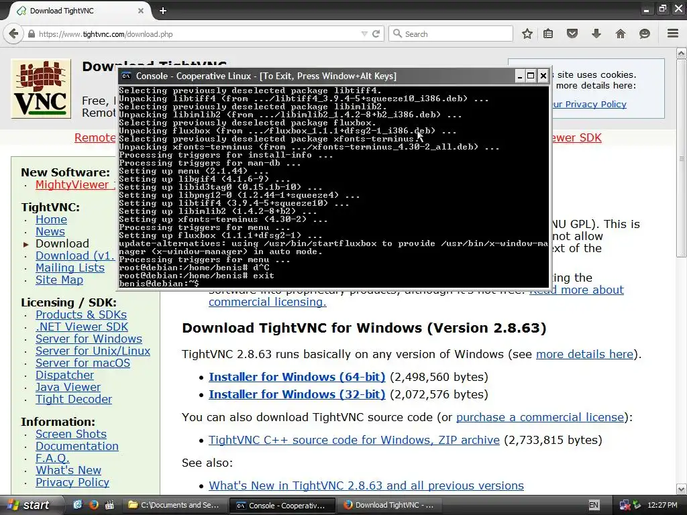Open Privacy Policy link in sidebar

(72, 482)
